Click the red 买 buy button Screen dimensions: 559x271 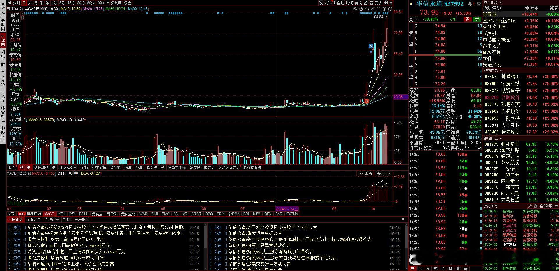[x=468, y=19]
